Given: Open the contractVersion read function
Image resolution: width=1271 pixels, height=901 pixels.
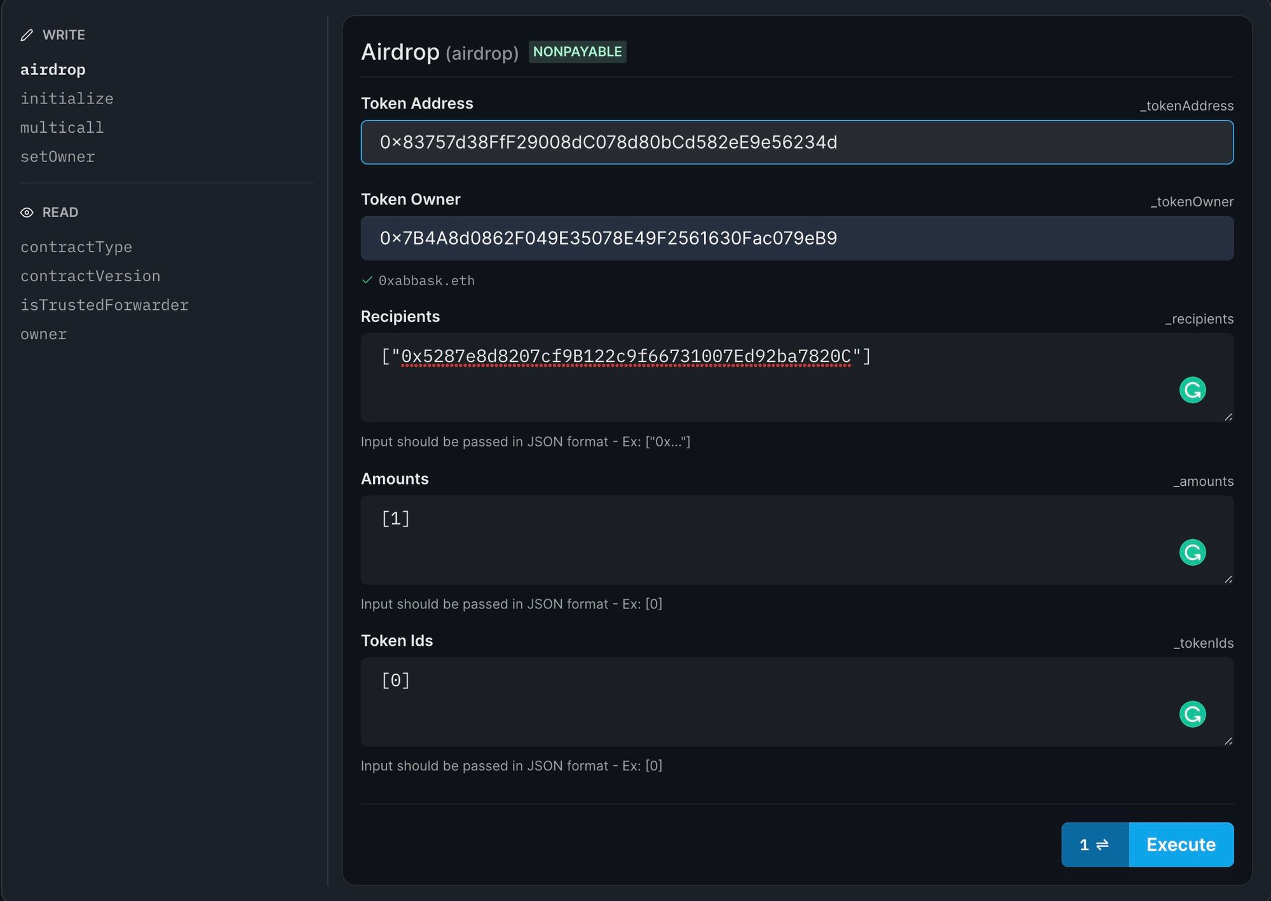Looking at the screenshot, I should click(x=90, y=276).
